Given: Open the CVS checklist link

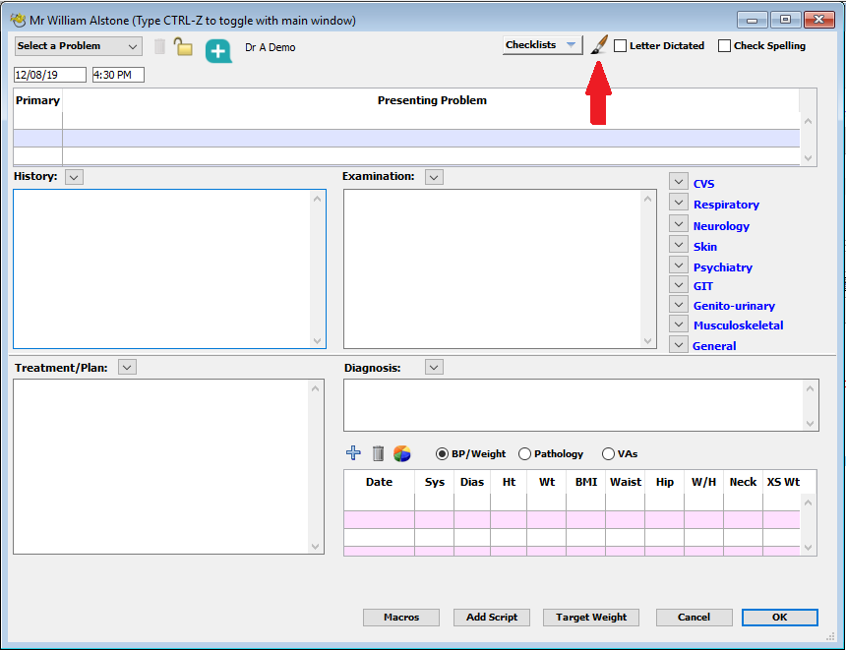Looking at the screenshot, I should (x=703, y=184).
